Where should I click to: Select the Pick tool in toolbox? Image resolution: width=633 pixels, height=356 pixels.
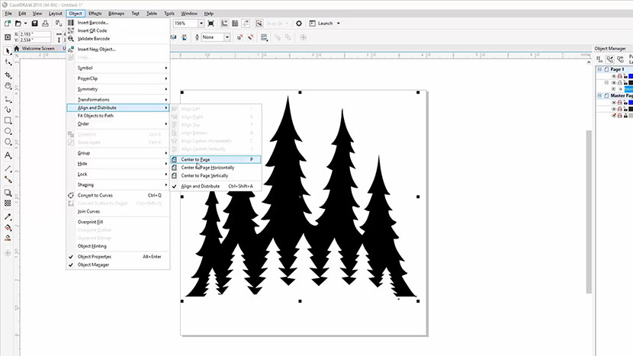tap(8, 50)
